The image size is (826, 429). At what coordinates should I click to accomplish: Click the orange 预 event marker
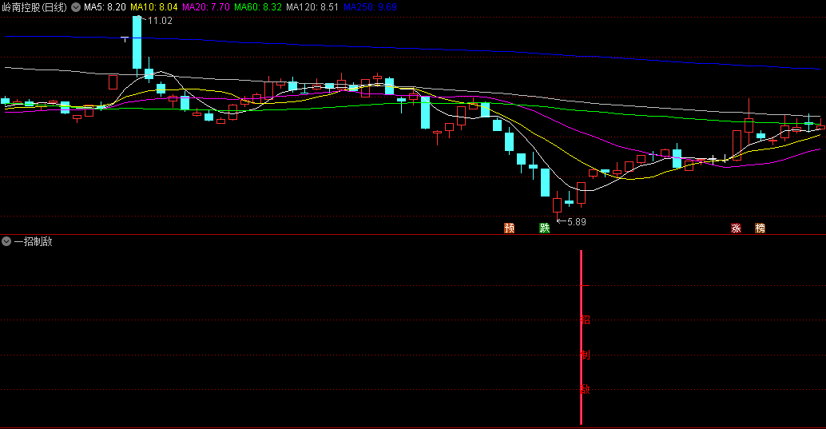(510, 228)
